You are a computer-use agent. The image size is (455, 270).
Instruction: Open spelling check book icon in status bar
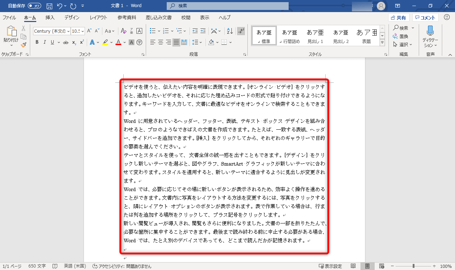[55, 266]
